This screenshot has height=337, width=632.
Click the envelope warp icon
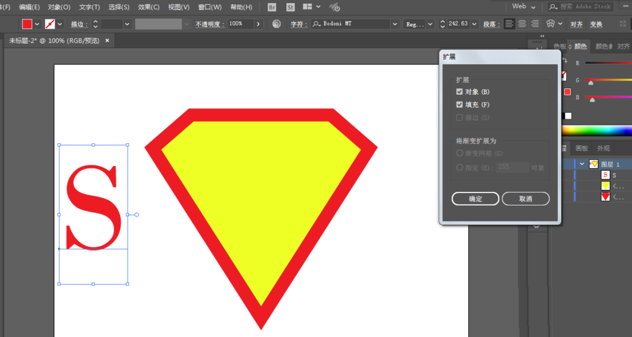(550, 24)
